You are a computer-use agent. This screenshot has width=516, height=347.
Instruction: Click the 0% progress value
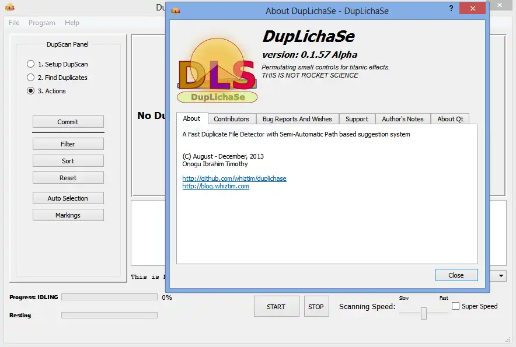pos(167,297)
